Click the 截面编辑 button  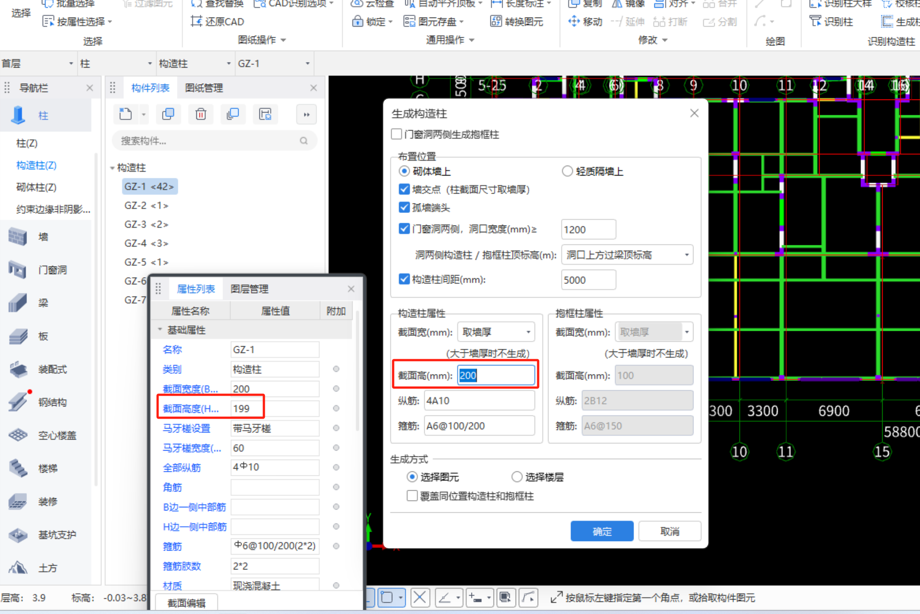tap(186, 603)
